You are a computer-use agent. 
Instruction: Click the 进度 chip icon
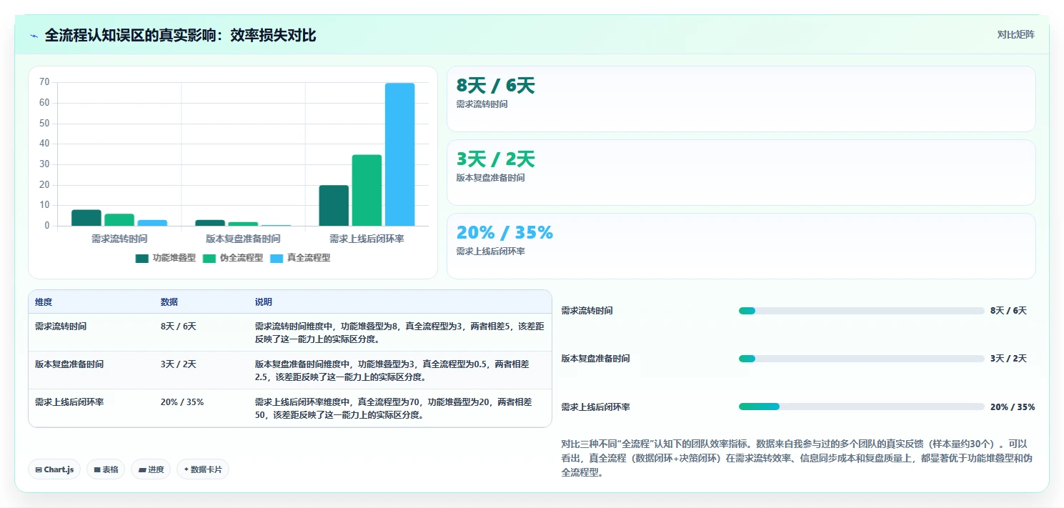(142, 469)
